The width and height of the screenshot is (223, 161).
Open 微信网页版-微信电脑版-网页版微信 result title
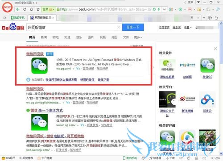pos(55,136)
